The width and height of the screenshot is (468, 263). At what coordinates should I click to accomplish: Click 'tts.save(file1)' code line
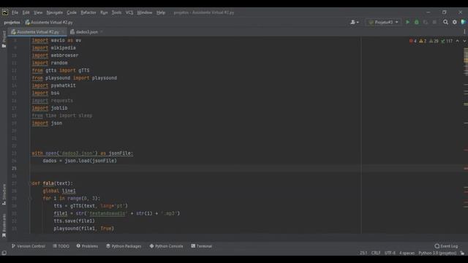click(74, 221)
